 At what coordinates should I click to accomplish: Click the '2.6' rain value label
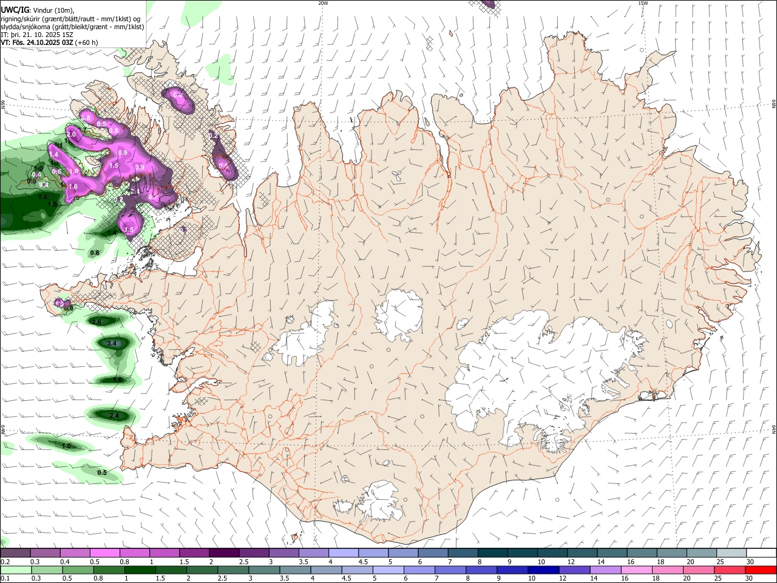tap(97, 321)
